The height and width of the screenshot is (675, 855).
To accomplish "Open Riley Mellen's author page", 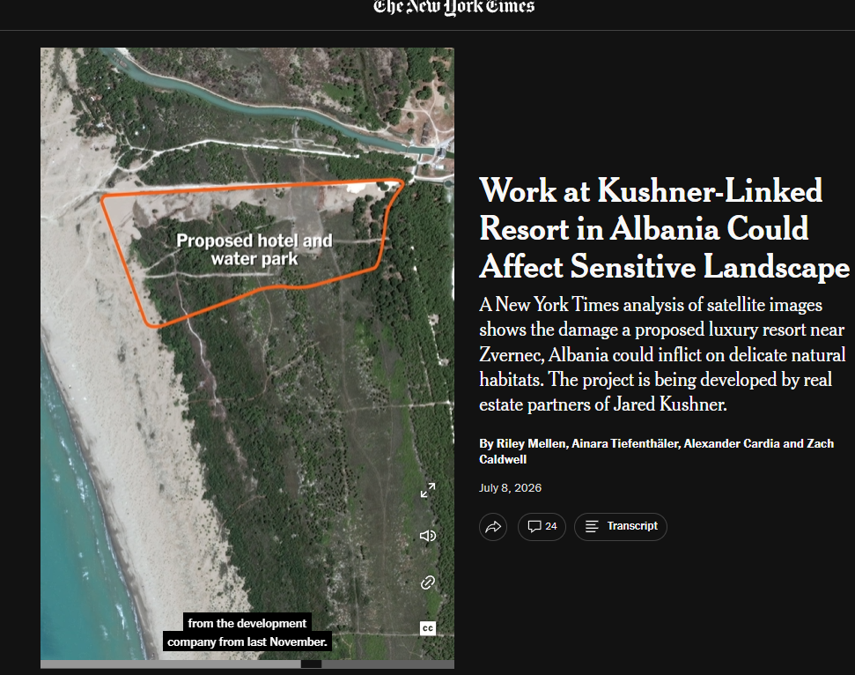I will (531, 443).
